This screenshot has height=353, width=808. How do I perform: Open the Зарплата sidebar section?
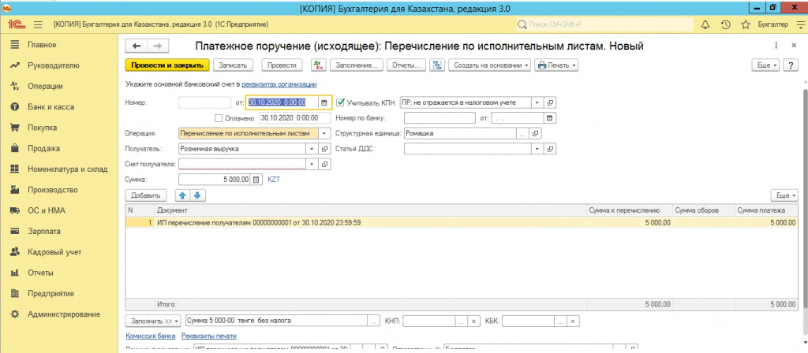click(44, 232)
